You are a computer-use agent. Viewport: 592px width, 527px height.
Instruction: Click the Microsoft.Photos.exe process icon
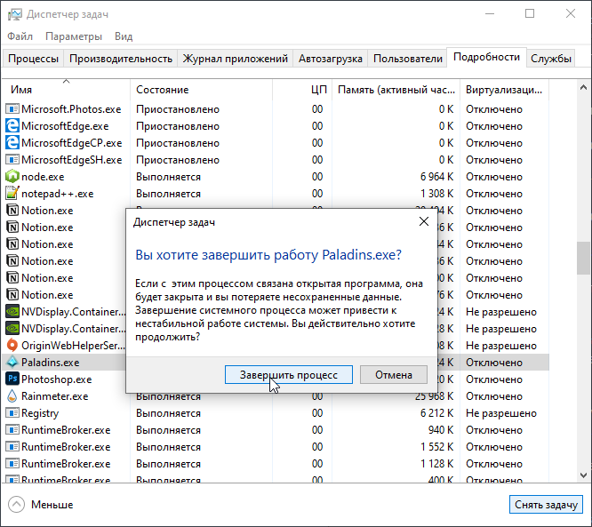click(12, 109)
